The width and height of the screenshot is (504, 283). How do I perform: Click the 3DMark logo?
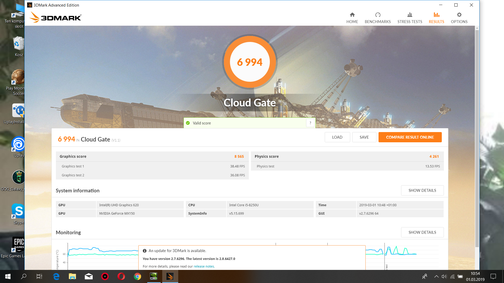pos(55,17)
